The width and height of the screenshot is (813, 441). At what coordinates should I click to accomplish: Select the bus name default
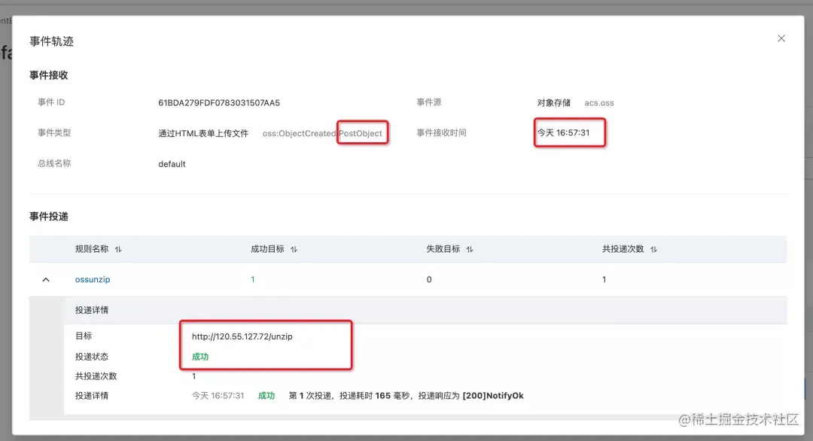pyautogui.click(x=172, y=164)
